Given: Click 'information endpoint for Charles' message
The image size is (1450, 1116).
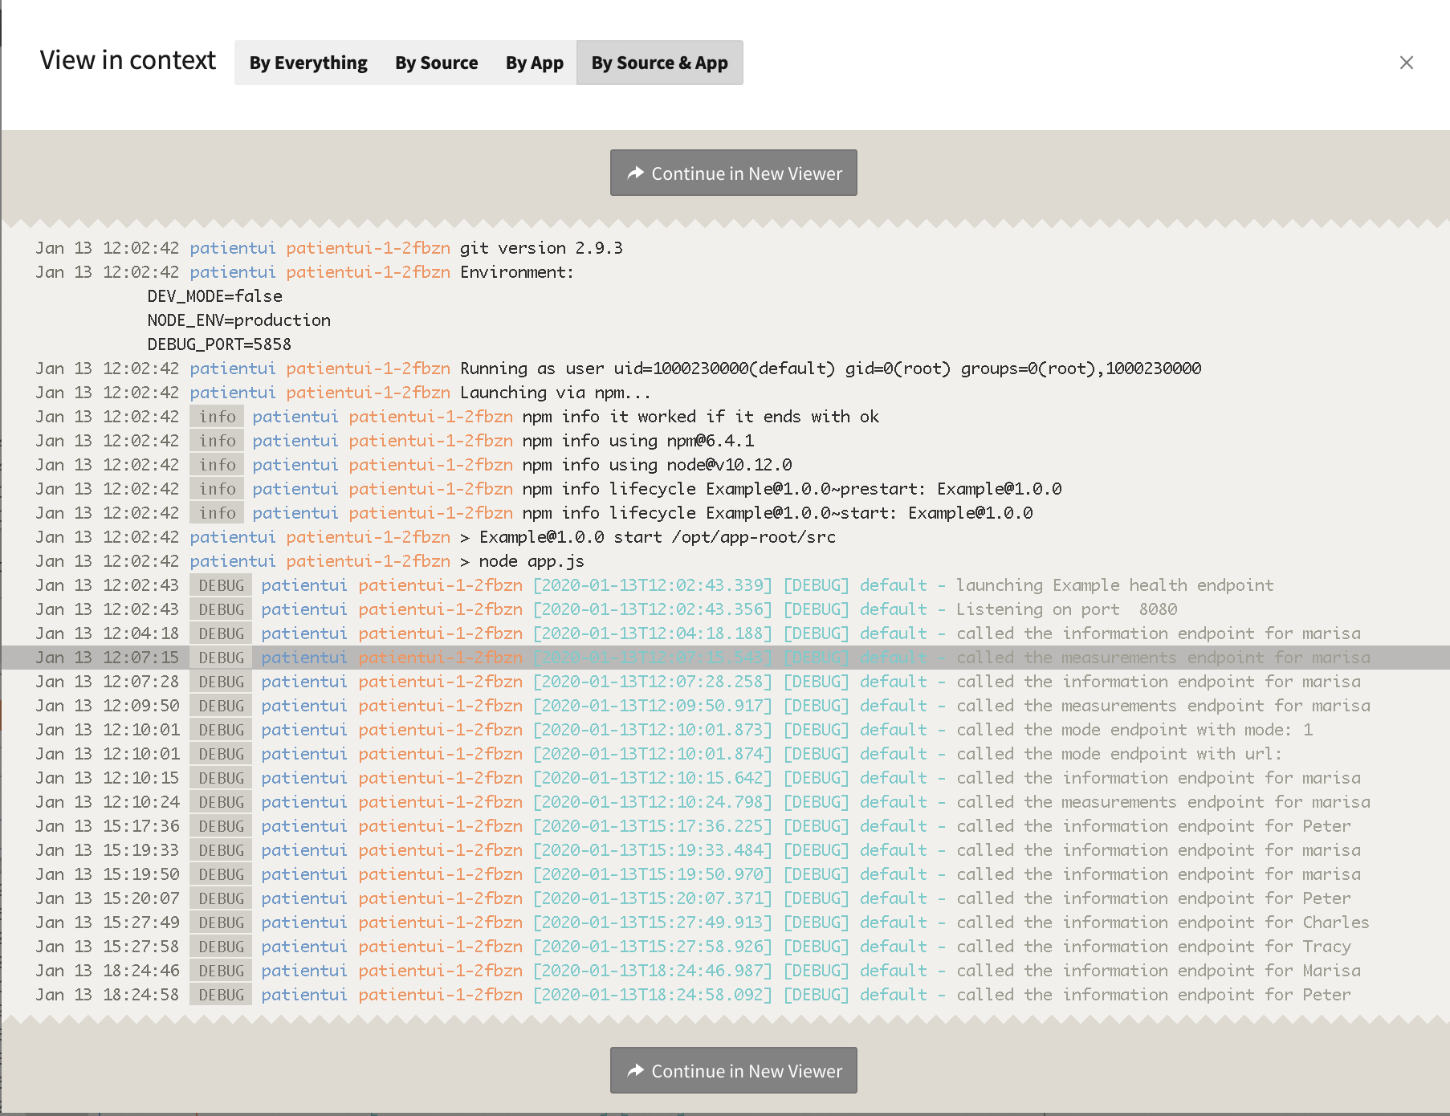Looking at the screenshot, I should 1163,923.
